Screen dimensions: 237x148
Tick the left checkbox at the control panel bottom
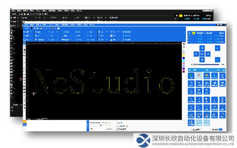(191, 130)
